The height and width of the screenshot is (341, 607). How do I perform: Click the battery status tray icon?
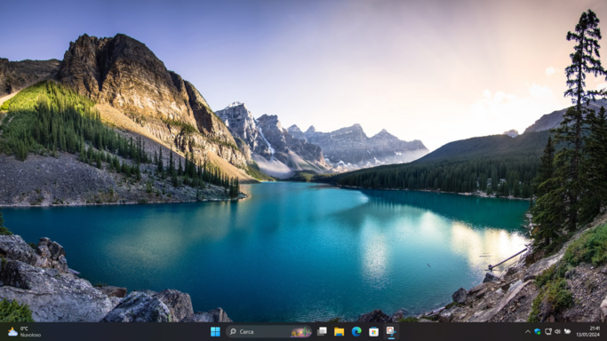click(x=568, y=331)
